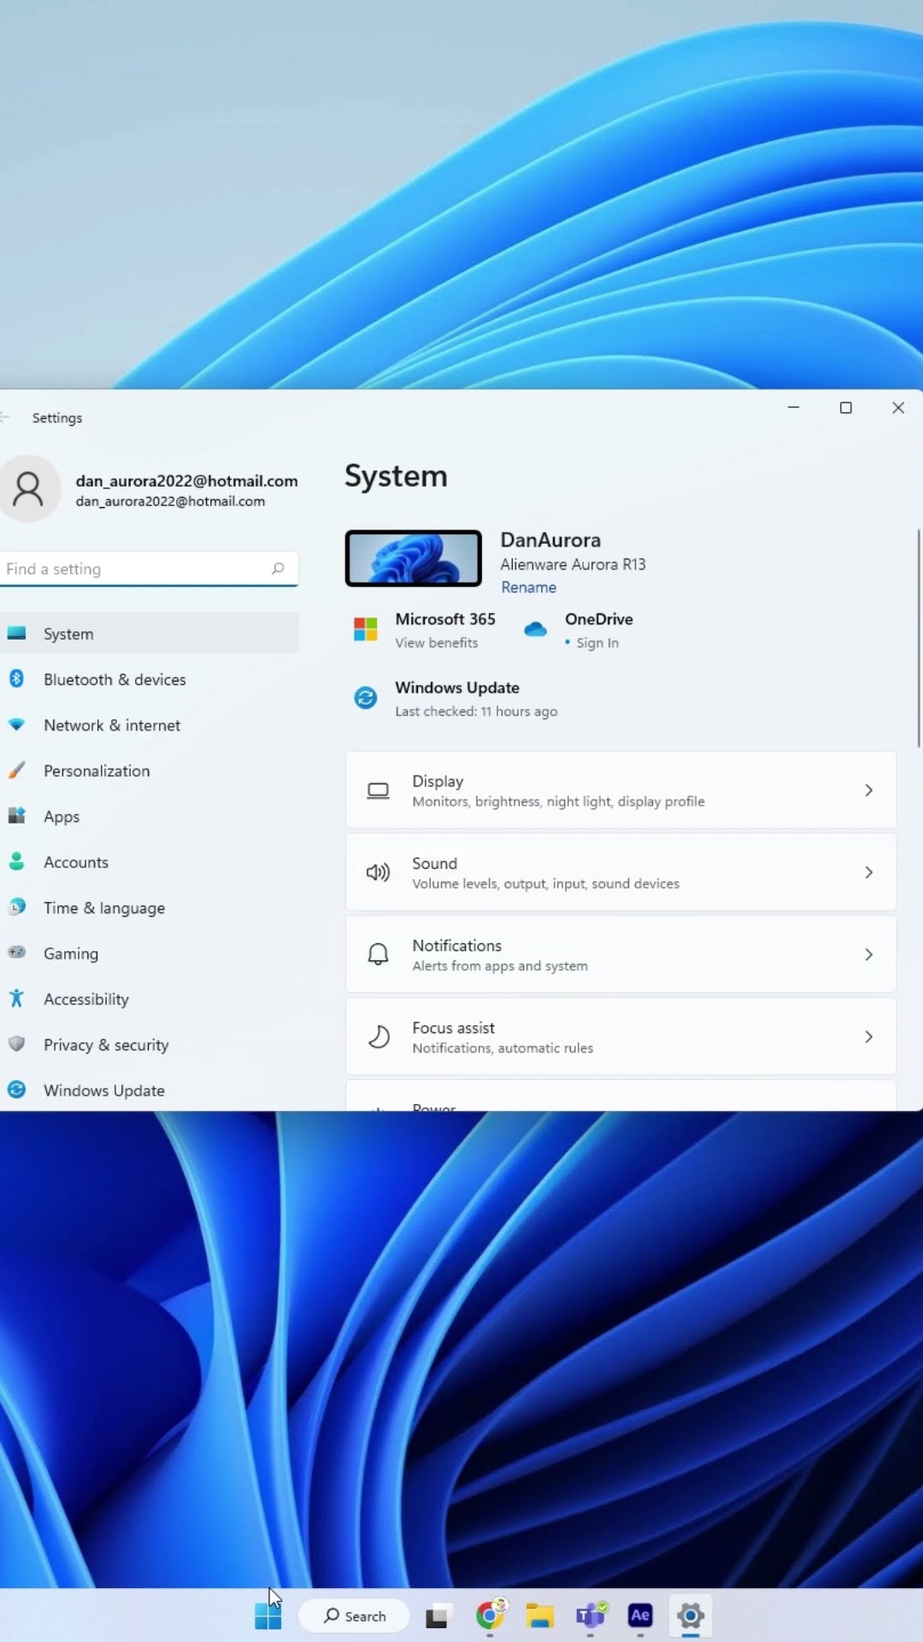Click in the Find a setting search box
Viewport: 923px width, 1642px height.
(149, 569)
